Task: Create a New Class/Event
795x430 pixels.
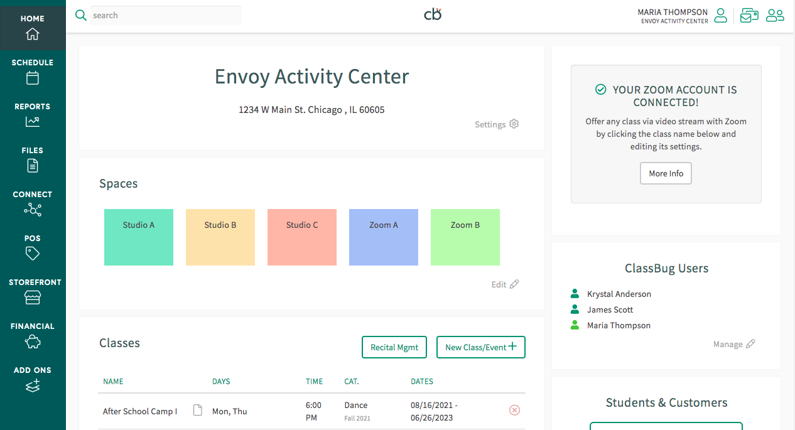Action: click(x=480, y=347)
